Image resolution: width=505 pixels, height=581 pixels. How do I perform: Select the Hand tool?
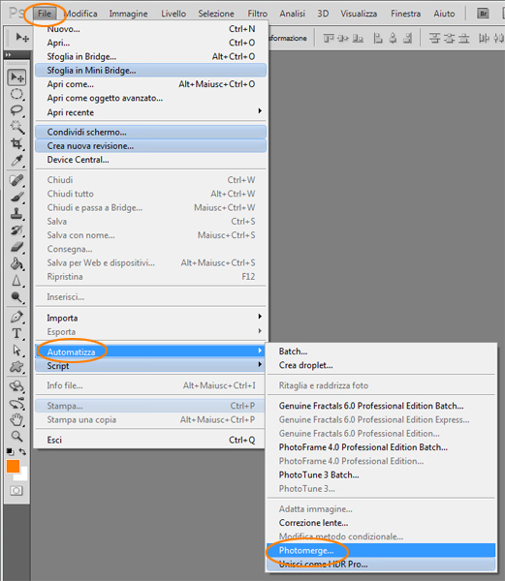[16, 420]
